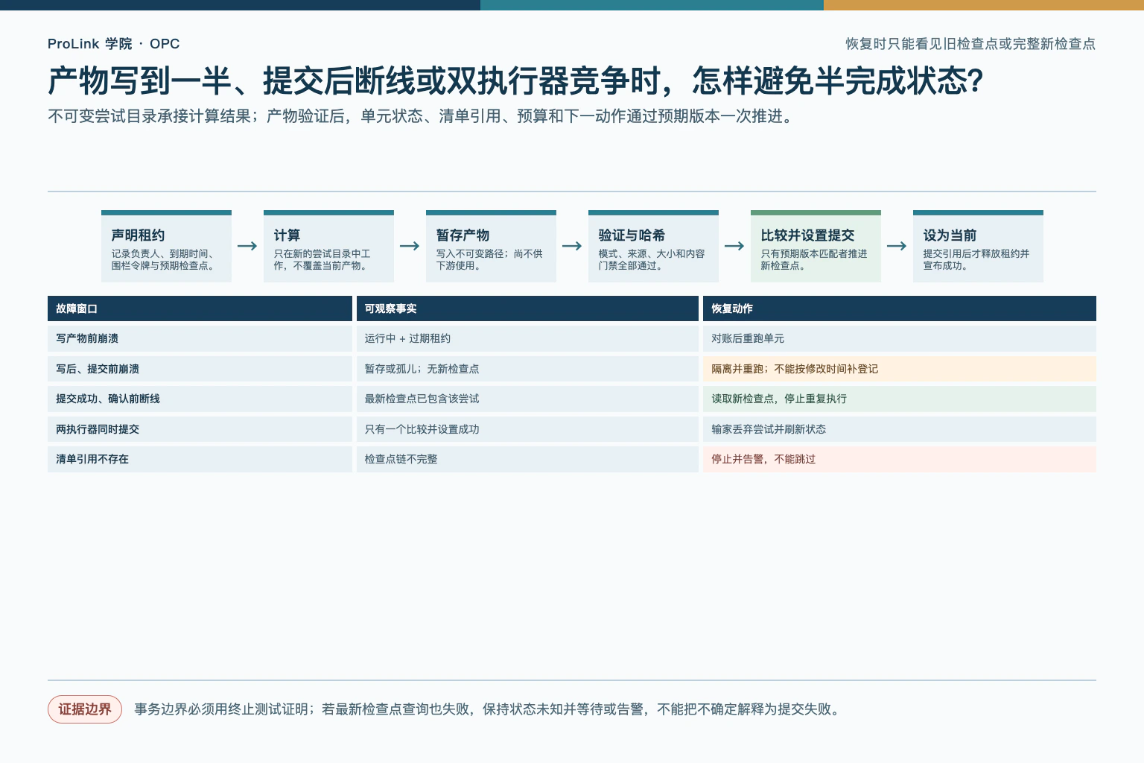The width and height of the screenshot is (1144, 763).
Task: Click 声明租约 description 记录负责人、到期时间
Action: coord(165,259)
